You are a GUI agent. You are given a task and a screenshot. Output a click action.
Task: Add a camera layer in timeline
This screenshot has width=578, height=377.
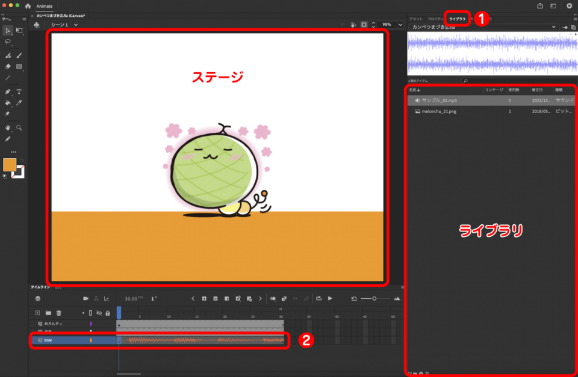click(x=85, y=299)
